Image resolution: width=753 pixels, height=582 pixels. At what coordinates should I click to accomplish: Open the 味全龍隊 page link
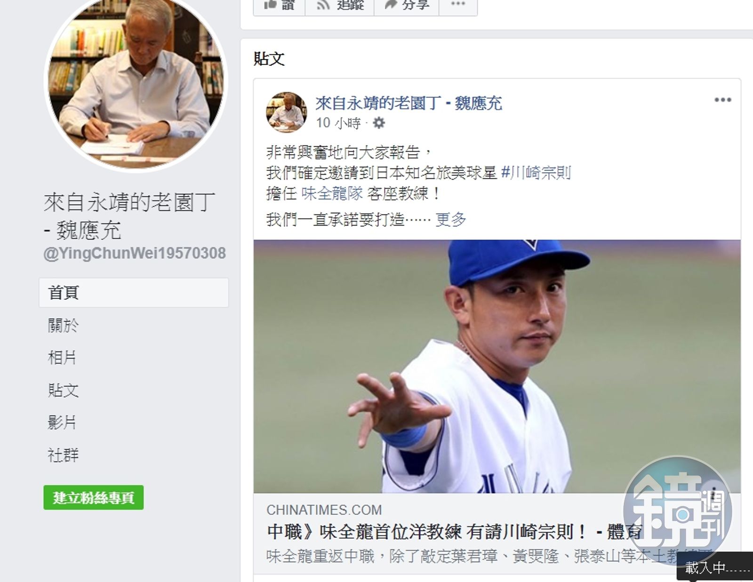[332, 193]
